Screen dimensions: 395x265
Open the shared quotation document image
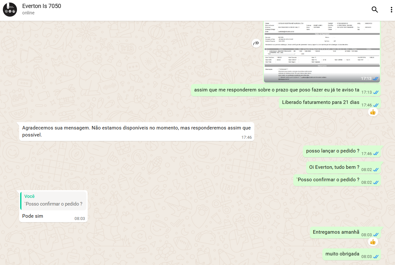[321, 50]
